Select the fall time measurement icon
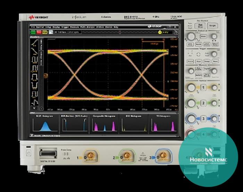The width and height of the screenshot is (243, 192). [35, 51]
